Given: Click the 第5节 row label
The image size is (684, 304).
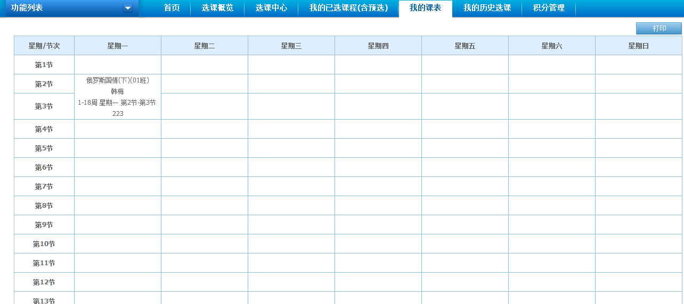Looking at the screenshot, I should pos(44,148).
